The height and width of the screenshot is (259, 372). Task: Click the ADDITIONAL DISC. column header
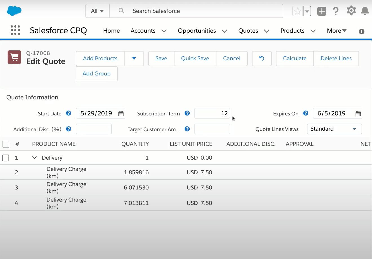(x=251, y=144)
